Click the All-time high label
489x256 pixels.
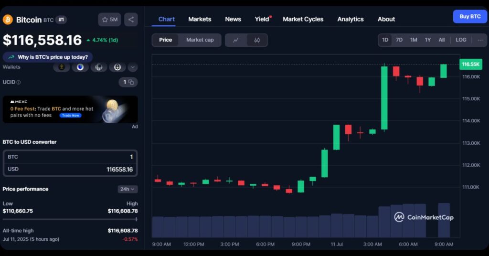(18, 231)
